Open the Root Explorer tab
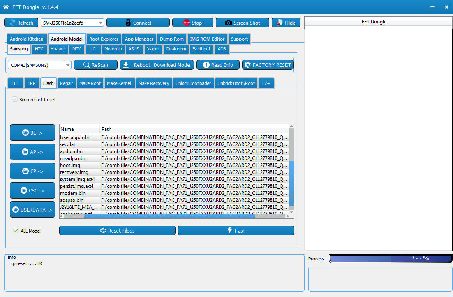453x297 pixels. point(104,39)
